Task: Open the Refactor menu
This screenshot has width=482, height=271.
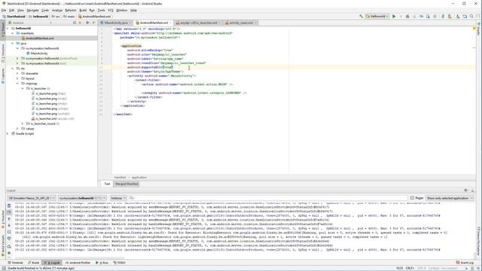Action: point(71,10)
